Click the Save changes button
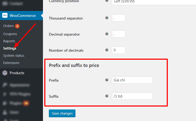The width and height of the screenshot is (196, 121). (x=62, y=114)
